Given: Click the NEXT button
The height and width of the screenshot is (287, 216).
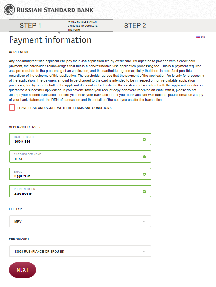Looking at the screenshot, I should (22, 270).
